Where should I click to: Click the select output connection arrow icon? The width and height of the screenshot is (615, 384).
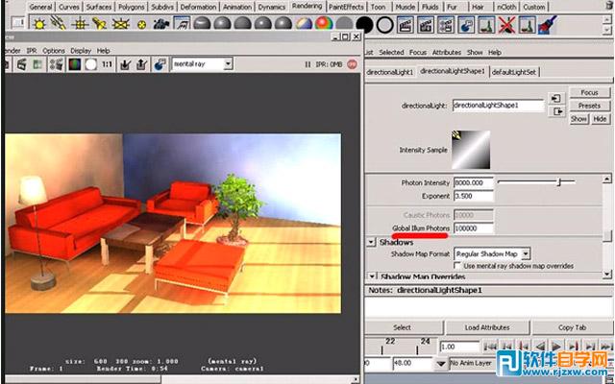pyautogui.click(x=555, y=112)
